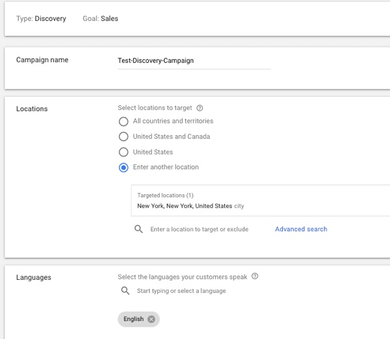This screenshot has width=390, height=339.
Task: Edit the Campaign name text field
Action: pos(194,60)
